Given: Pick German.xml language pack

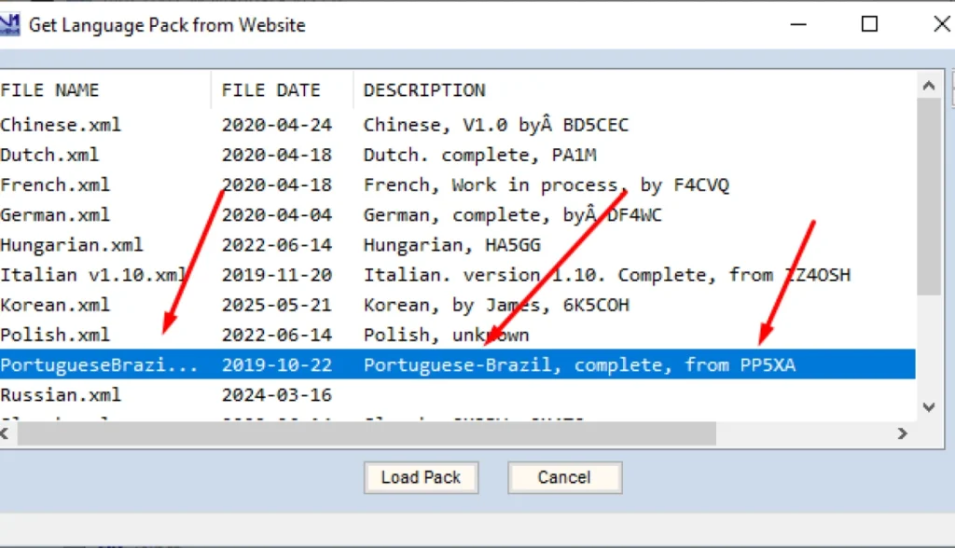Looking at the screenshot, I should coord(56,214).
